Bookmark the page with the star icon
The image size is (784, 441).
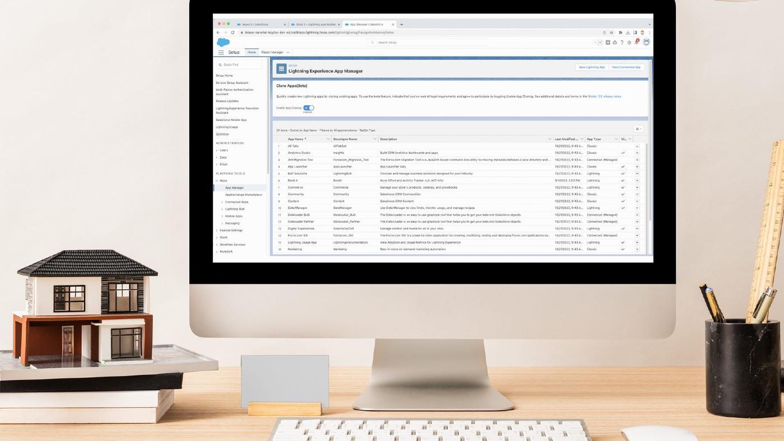click(610, 32)
